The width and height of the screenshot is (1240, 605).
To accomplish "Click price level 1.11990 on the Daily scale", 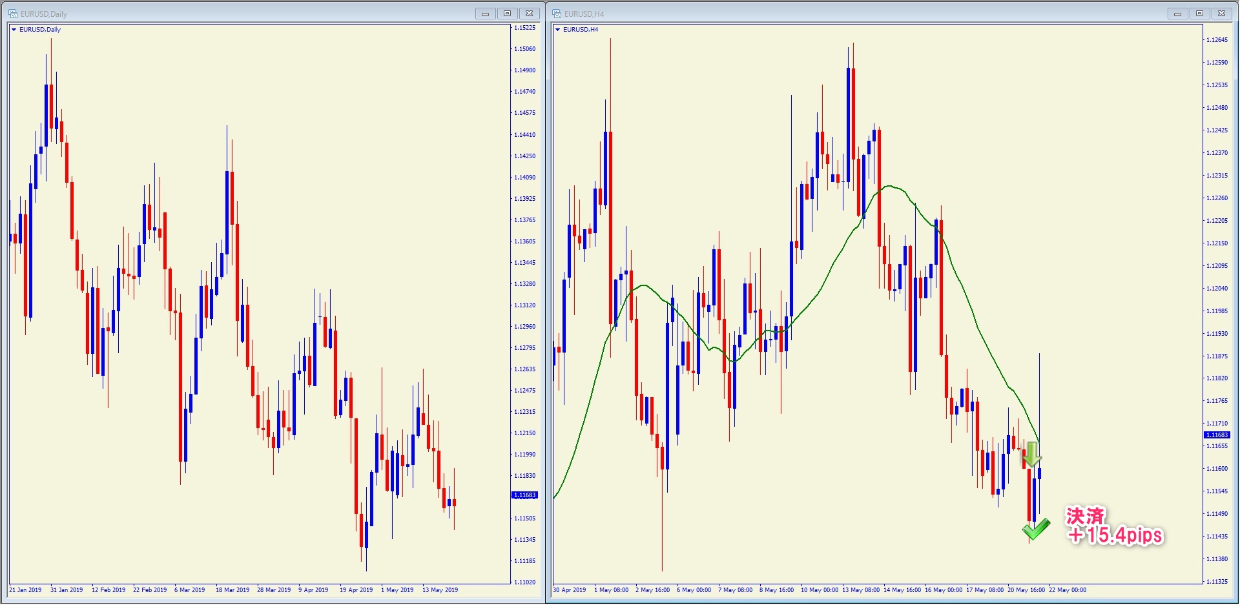I will pyautogui.click(x=525, y=455).
